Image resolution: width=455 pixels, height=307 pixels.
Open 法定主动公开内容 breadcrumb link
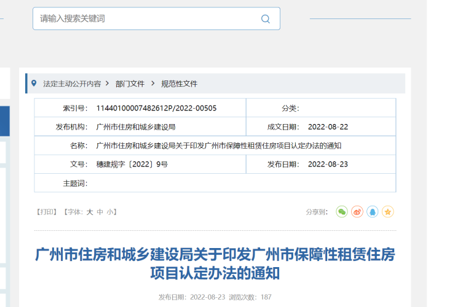point(72,84)
